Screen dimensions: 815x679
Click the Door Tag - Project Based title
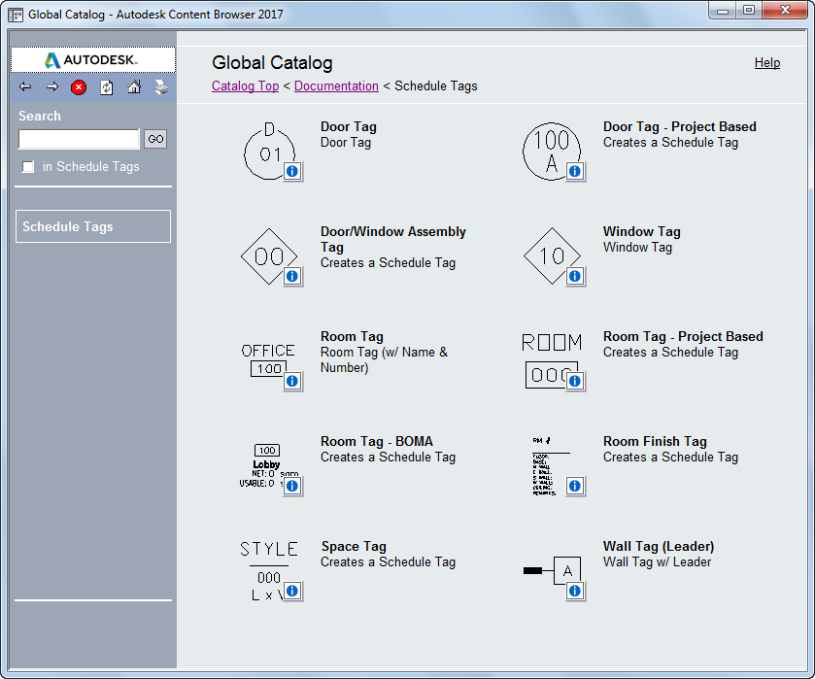679,127
